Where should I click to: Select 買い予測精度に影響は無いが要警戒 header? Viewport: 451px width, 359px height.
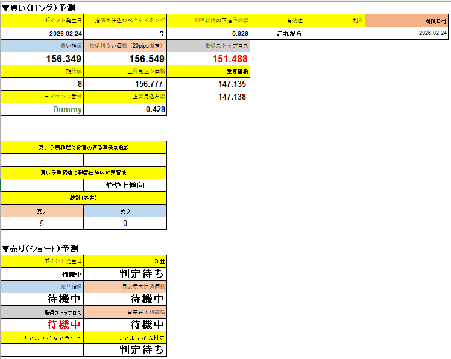coord(83,173)
